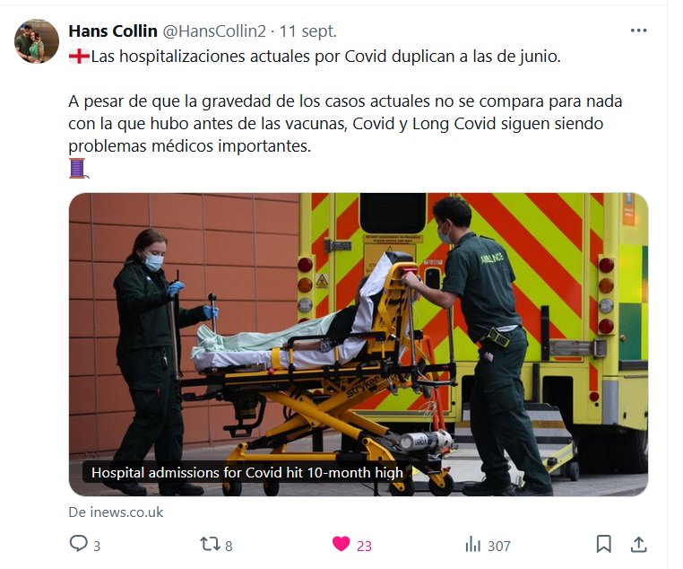Click the 11 sept. post date

[x=308, y=31]
